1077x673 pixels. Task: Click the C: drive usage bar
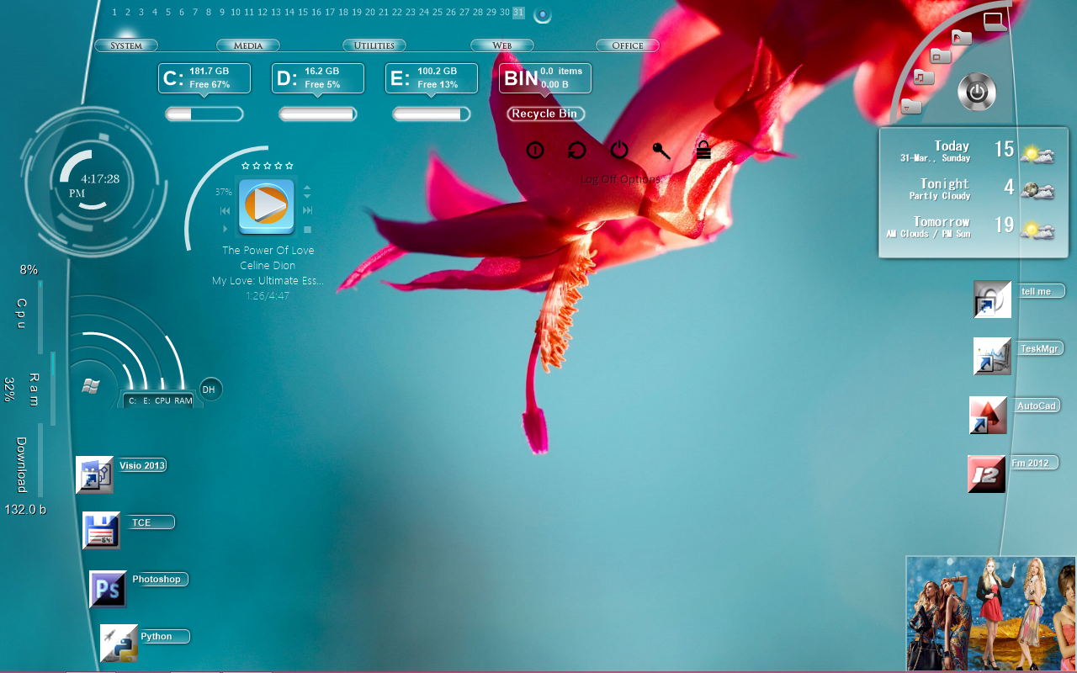(x=204, y=114)
